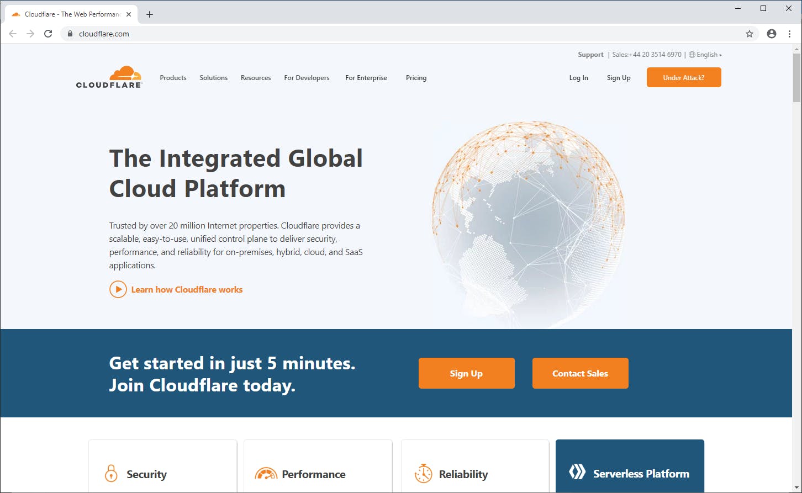Image resolution: width=802 pixels, height=493 pixels.
Task: Open the Resources menu
Action: click(x=256, y=78)
